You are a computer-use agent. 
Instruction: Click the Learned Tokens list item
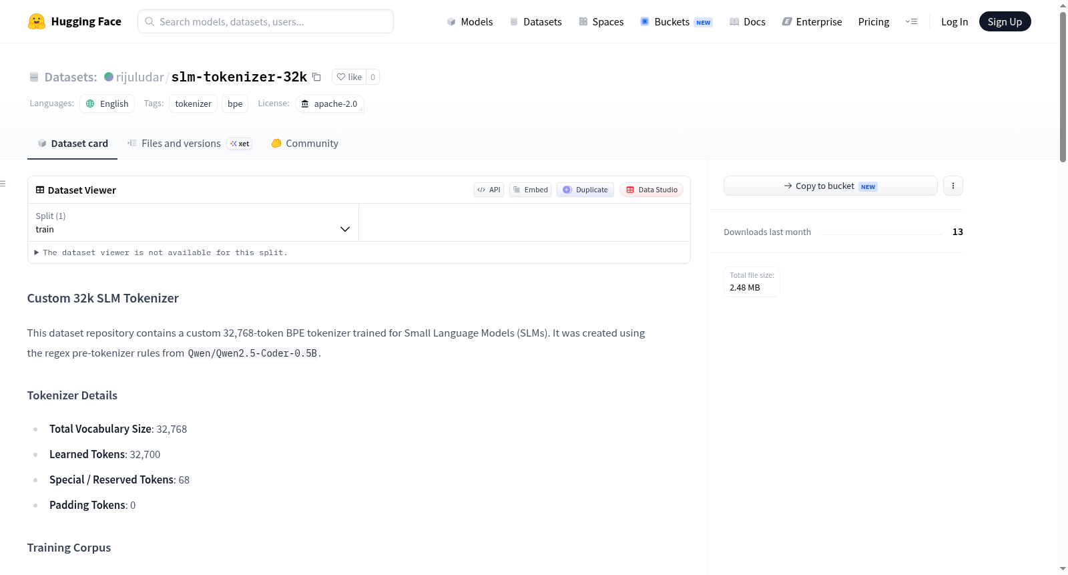click(x=105, y=454)
